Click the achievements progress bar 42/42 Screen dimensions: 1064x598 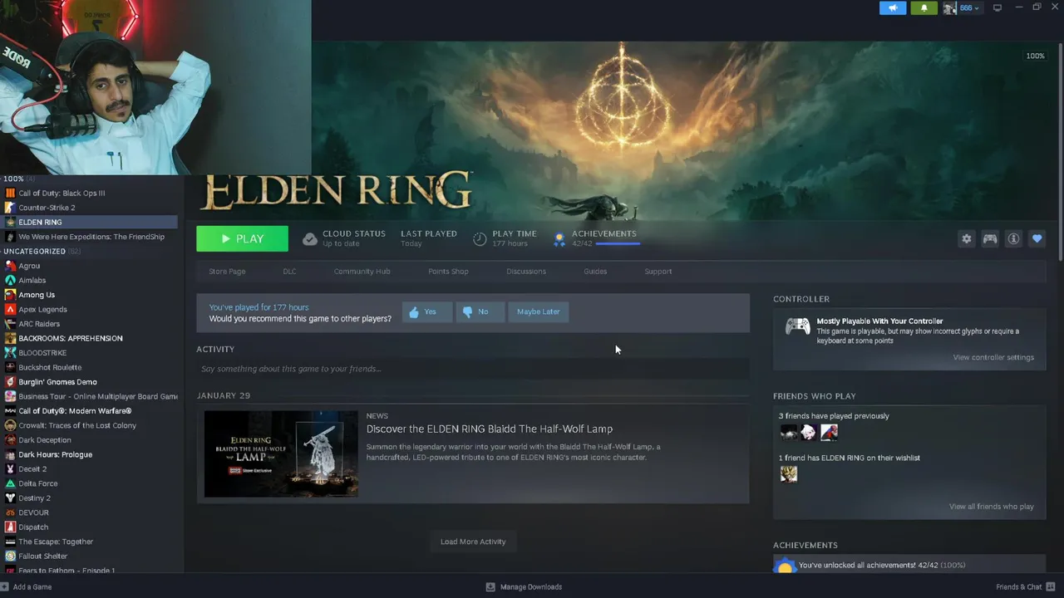click(617, 243)
